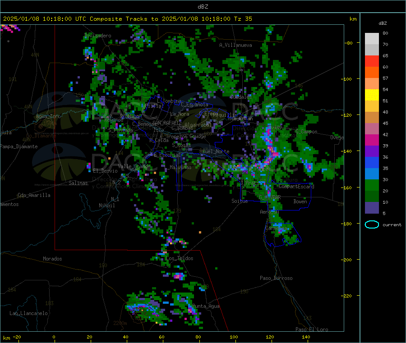Image resolution: width=406 pixels, height=343 pixels.
Task: Click the magenta storm cell near Punta_Agua
Action: [191, 310]
